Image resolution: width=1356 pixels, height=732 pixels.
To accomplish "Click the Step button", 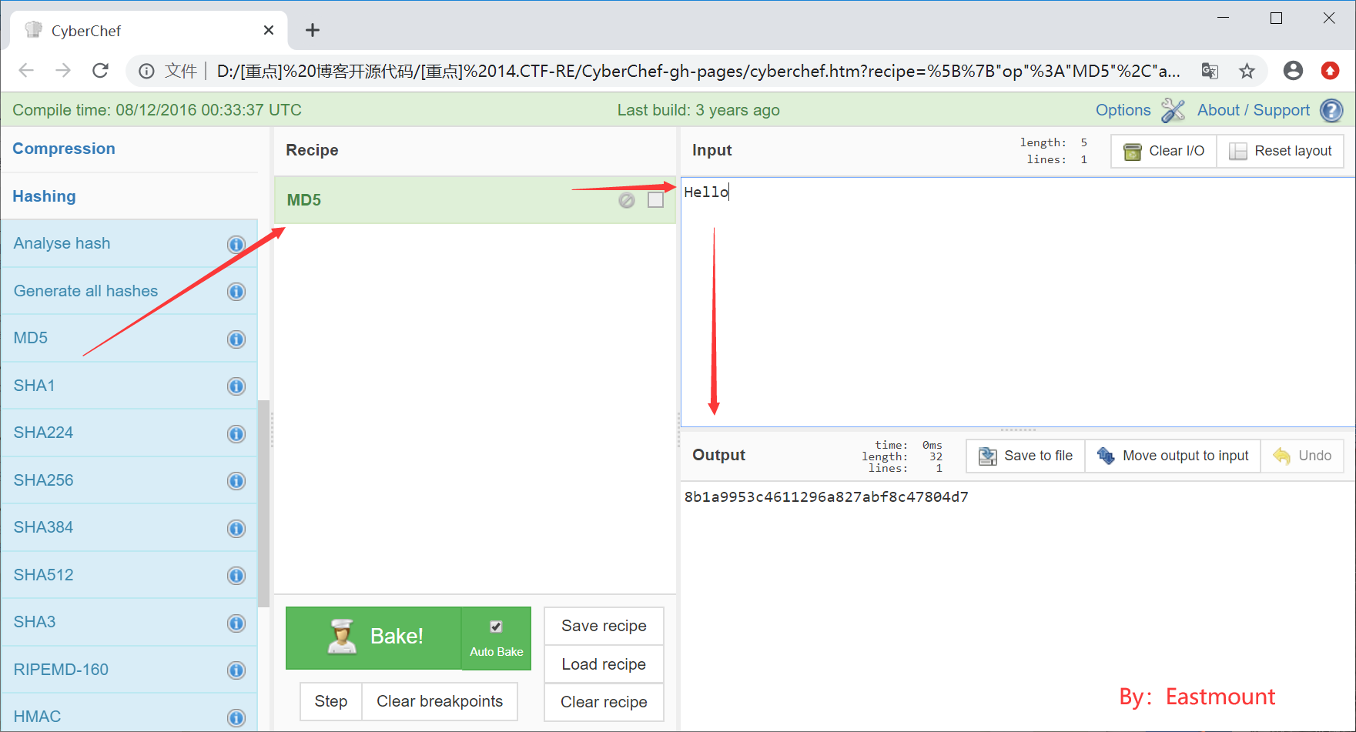I will tap(331, 701).
